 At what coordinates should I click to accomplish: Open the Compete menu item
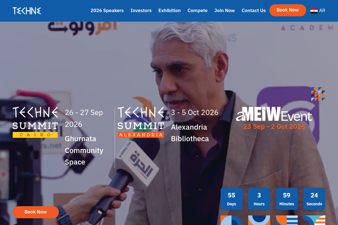197,10
